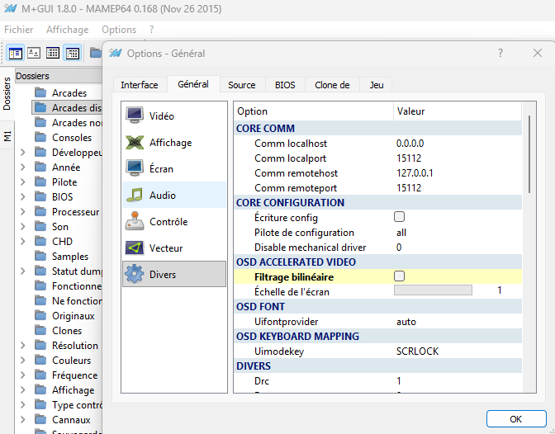Toggle the Filtrage bilinéaire checkbox
The width and height of the screenshot is (555, 434).
pyautogui.click(x=400, y=276)
